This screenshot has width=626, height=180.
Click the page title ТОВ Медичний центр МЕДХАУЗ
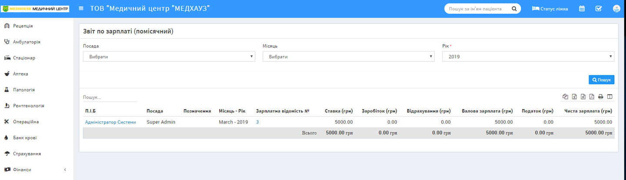[150, 9]
